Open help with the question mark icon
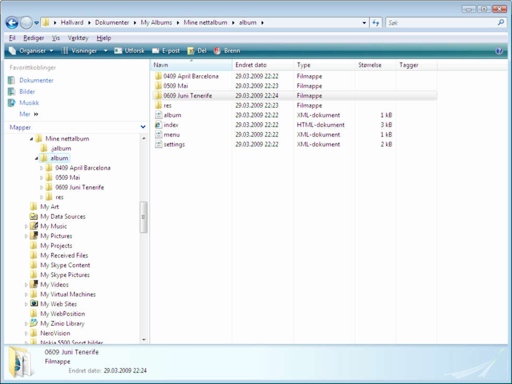512x384 pixels. point(499,51)
